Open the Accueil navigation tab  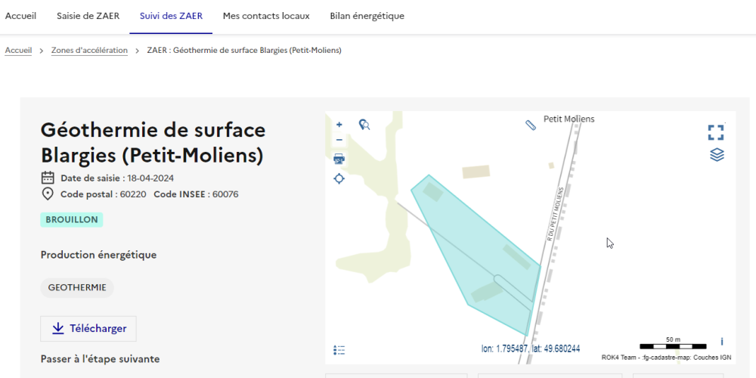[x=20, y=16]
